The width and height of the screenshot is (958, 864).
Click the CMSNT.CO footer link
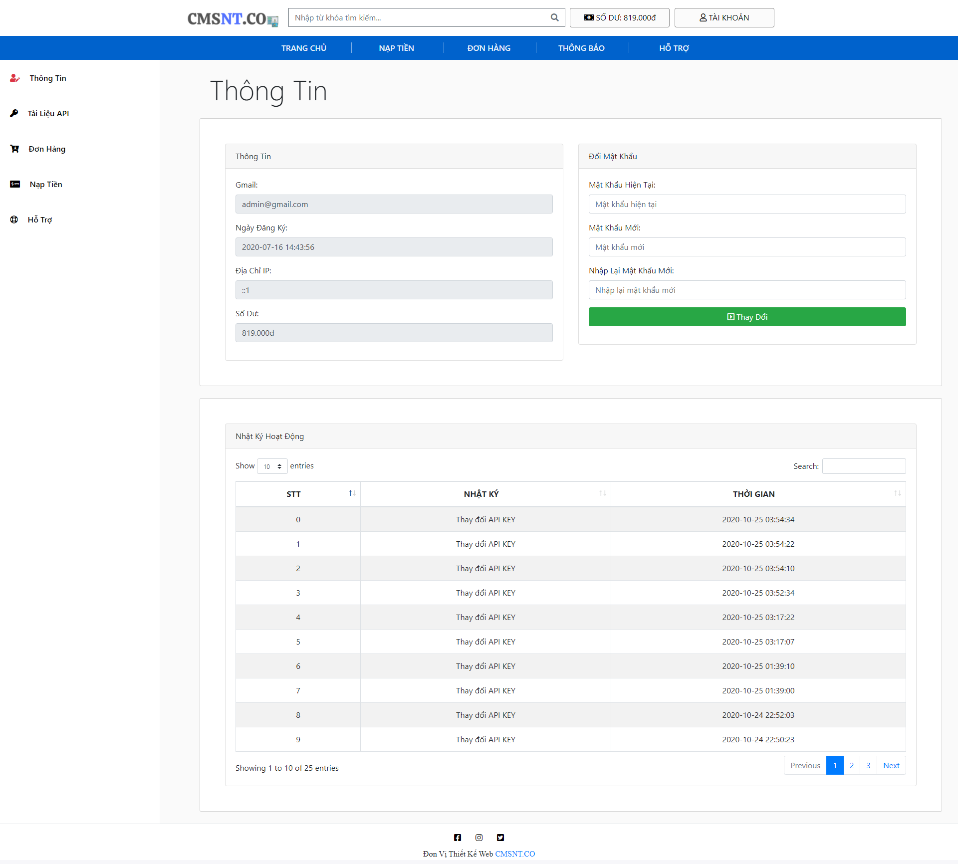point(515,854)
